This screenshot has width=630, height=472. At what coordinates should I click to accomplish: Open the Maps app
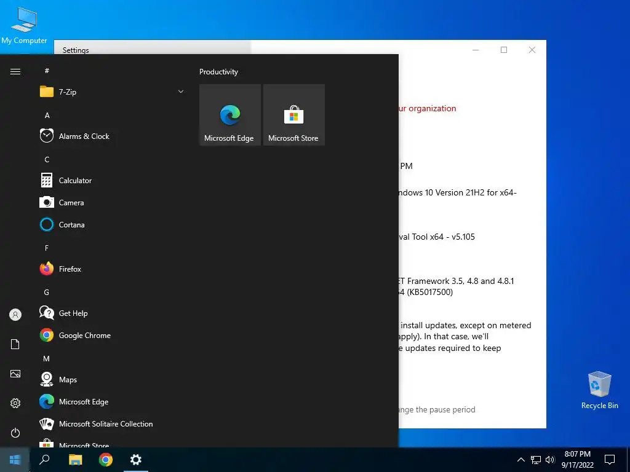pos(112,379)
